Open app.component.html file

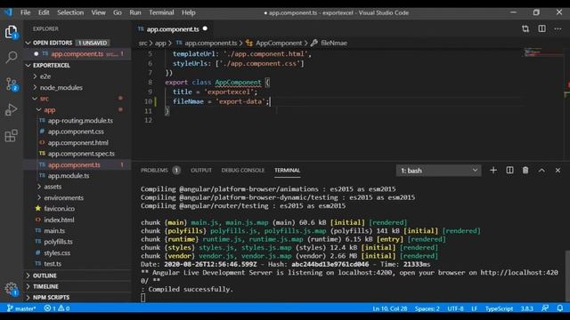(77, 142)
